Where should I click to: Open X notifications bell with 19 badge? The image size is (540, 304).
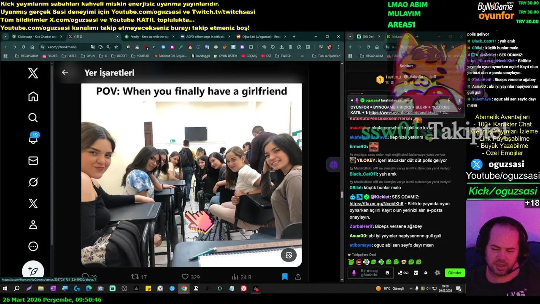(x=33, y=139)
